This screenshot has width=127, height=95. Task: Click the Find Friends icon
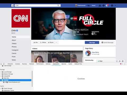89,6
